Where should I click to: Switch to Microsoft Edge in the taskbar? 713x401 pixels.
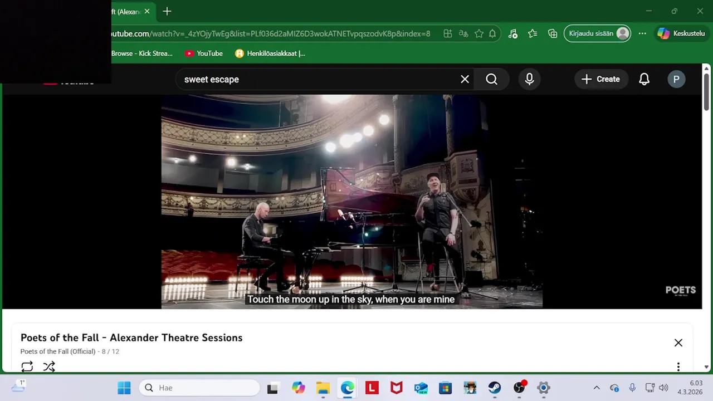pyautogui.click(x=348, y=388)
